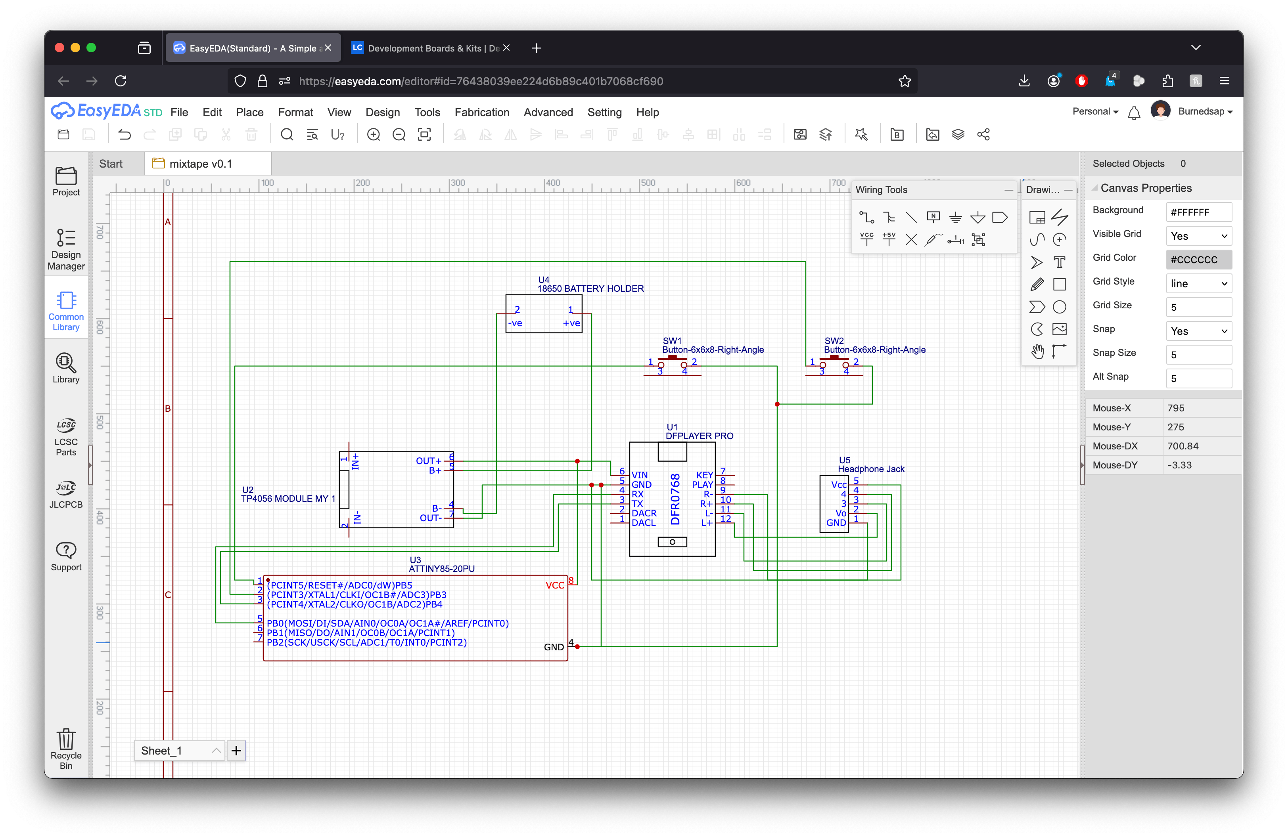Select the Text drawing tool
This screenshot has height=837, width=1288.
[1059, 262]
